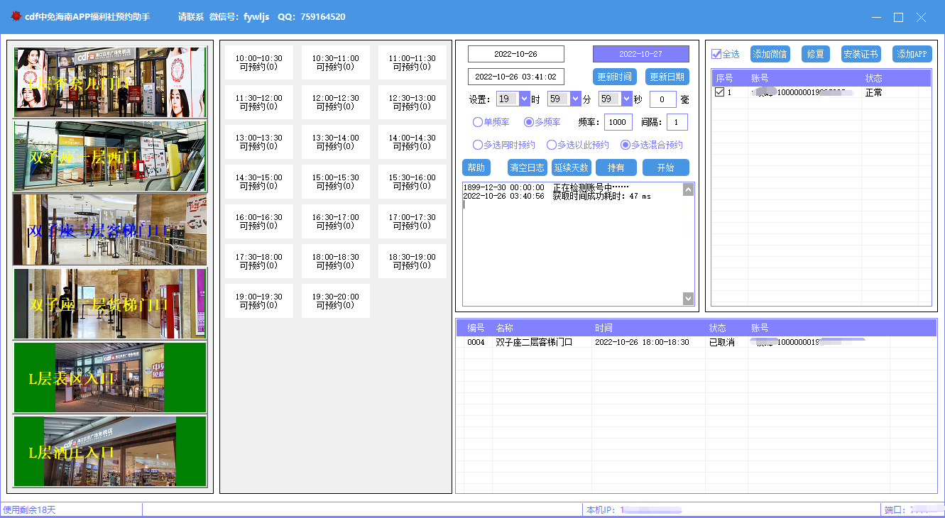The width and height of the screenshot is (945, 518).
Task: Clear the log with 清空日志
Action: [528, 167]
